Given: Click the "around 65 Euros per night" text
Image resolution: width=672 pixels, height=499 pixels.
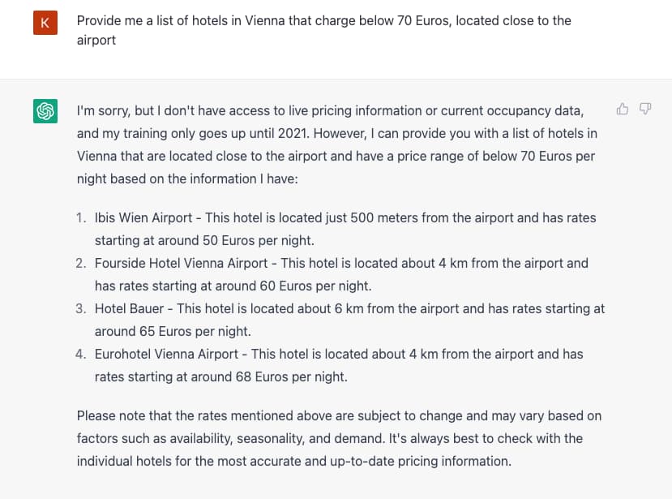Looking at the screenshot, I should 173,331.
